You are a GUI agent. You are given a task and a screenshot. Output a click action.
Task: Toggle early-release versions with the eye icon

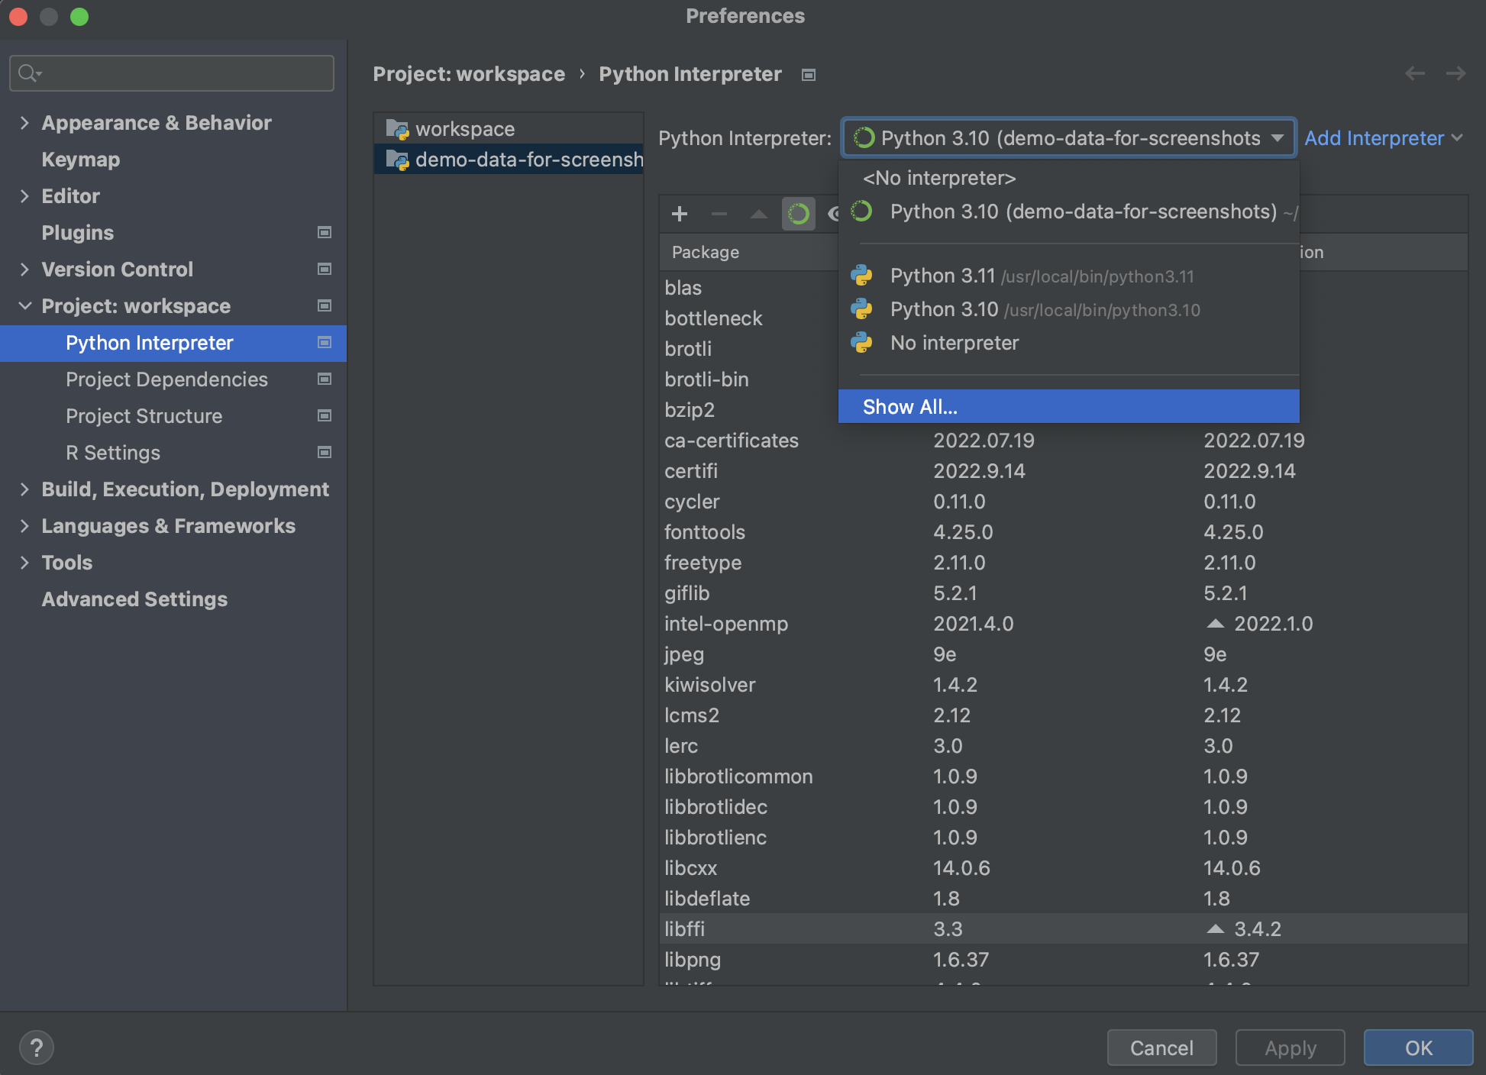coord(836,214)
